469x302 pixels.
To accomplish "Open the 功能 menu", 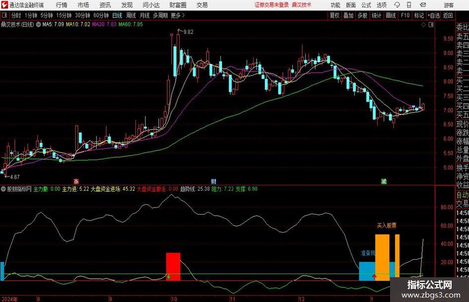I will (x=335, y=5).
